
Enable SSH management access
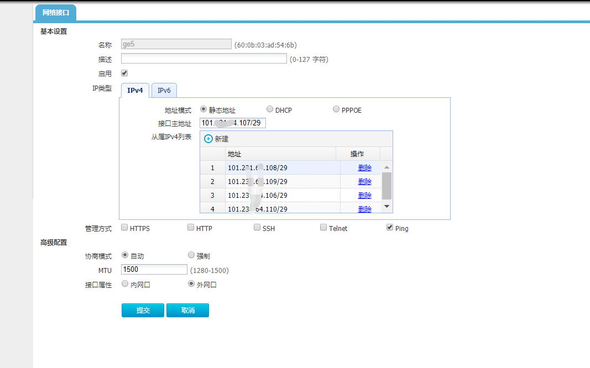257,228
